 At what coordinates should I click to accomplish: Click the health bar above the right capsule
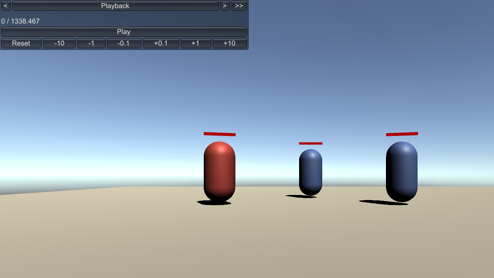[x=401, y=134]
